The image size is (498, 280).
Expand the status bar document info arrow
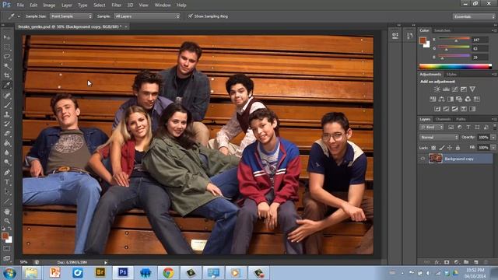pos(106,263)
